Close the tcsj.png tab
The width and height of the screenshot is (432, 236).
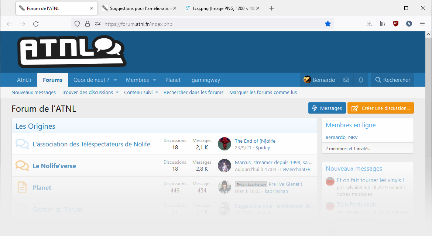tap(258, 8)
